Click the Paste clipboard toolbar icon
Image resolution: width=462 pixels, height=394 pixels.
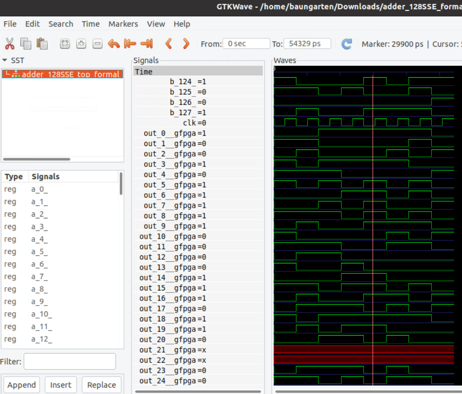(42, 44)
